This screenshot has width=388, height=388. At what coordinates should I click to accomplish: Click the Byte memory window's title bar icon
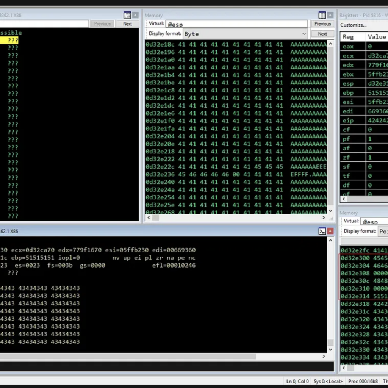pyautogui.click(x=322, y=15)
